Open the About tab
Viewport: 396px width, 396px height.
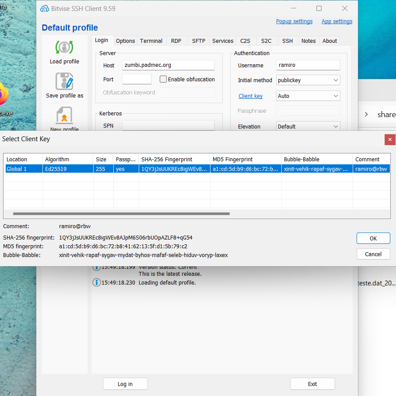pyautogui.click(x=330, y=41)
